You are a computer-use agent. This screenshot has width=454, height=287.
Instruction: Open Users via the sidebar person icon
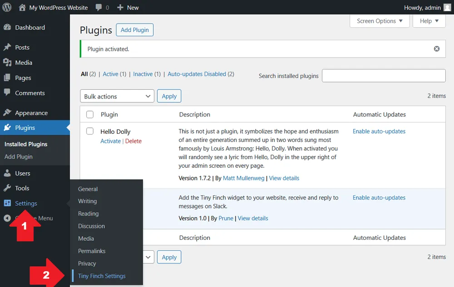point(8,173)
